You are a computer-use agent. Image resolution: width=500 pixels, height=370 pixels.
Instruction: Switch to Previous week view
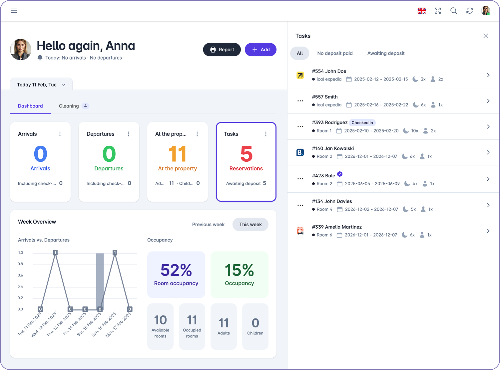[208, 225]
